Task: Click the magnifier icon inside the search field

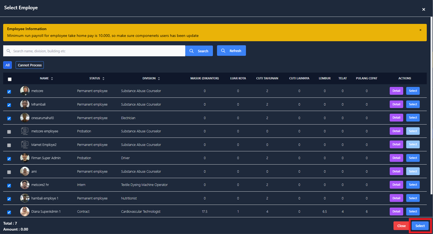Action: click(x=9, y=51)
